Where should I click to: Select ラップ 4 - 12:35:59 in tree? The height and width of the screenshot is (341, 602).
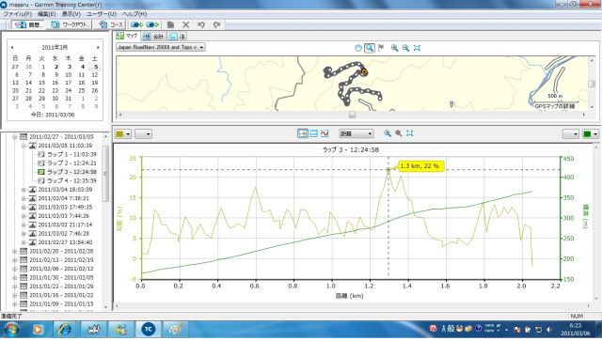pyautogui.click(x=71, y=180)
